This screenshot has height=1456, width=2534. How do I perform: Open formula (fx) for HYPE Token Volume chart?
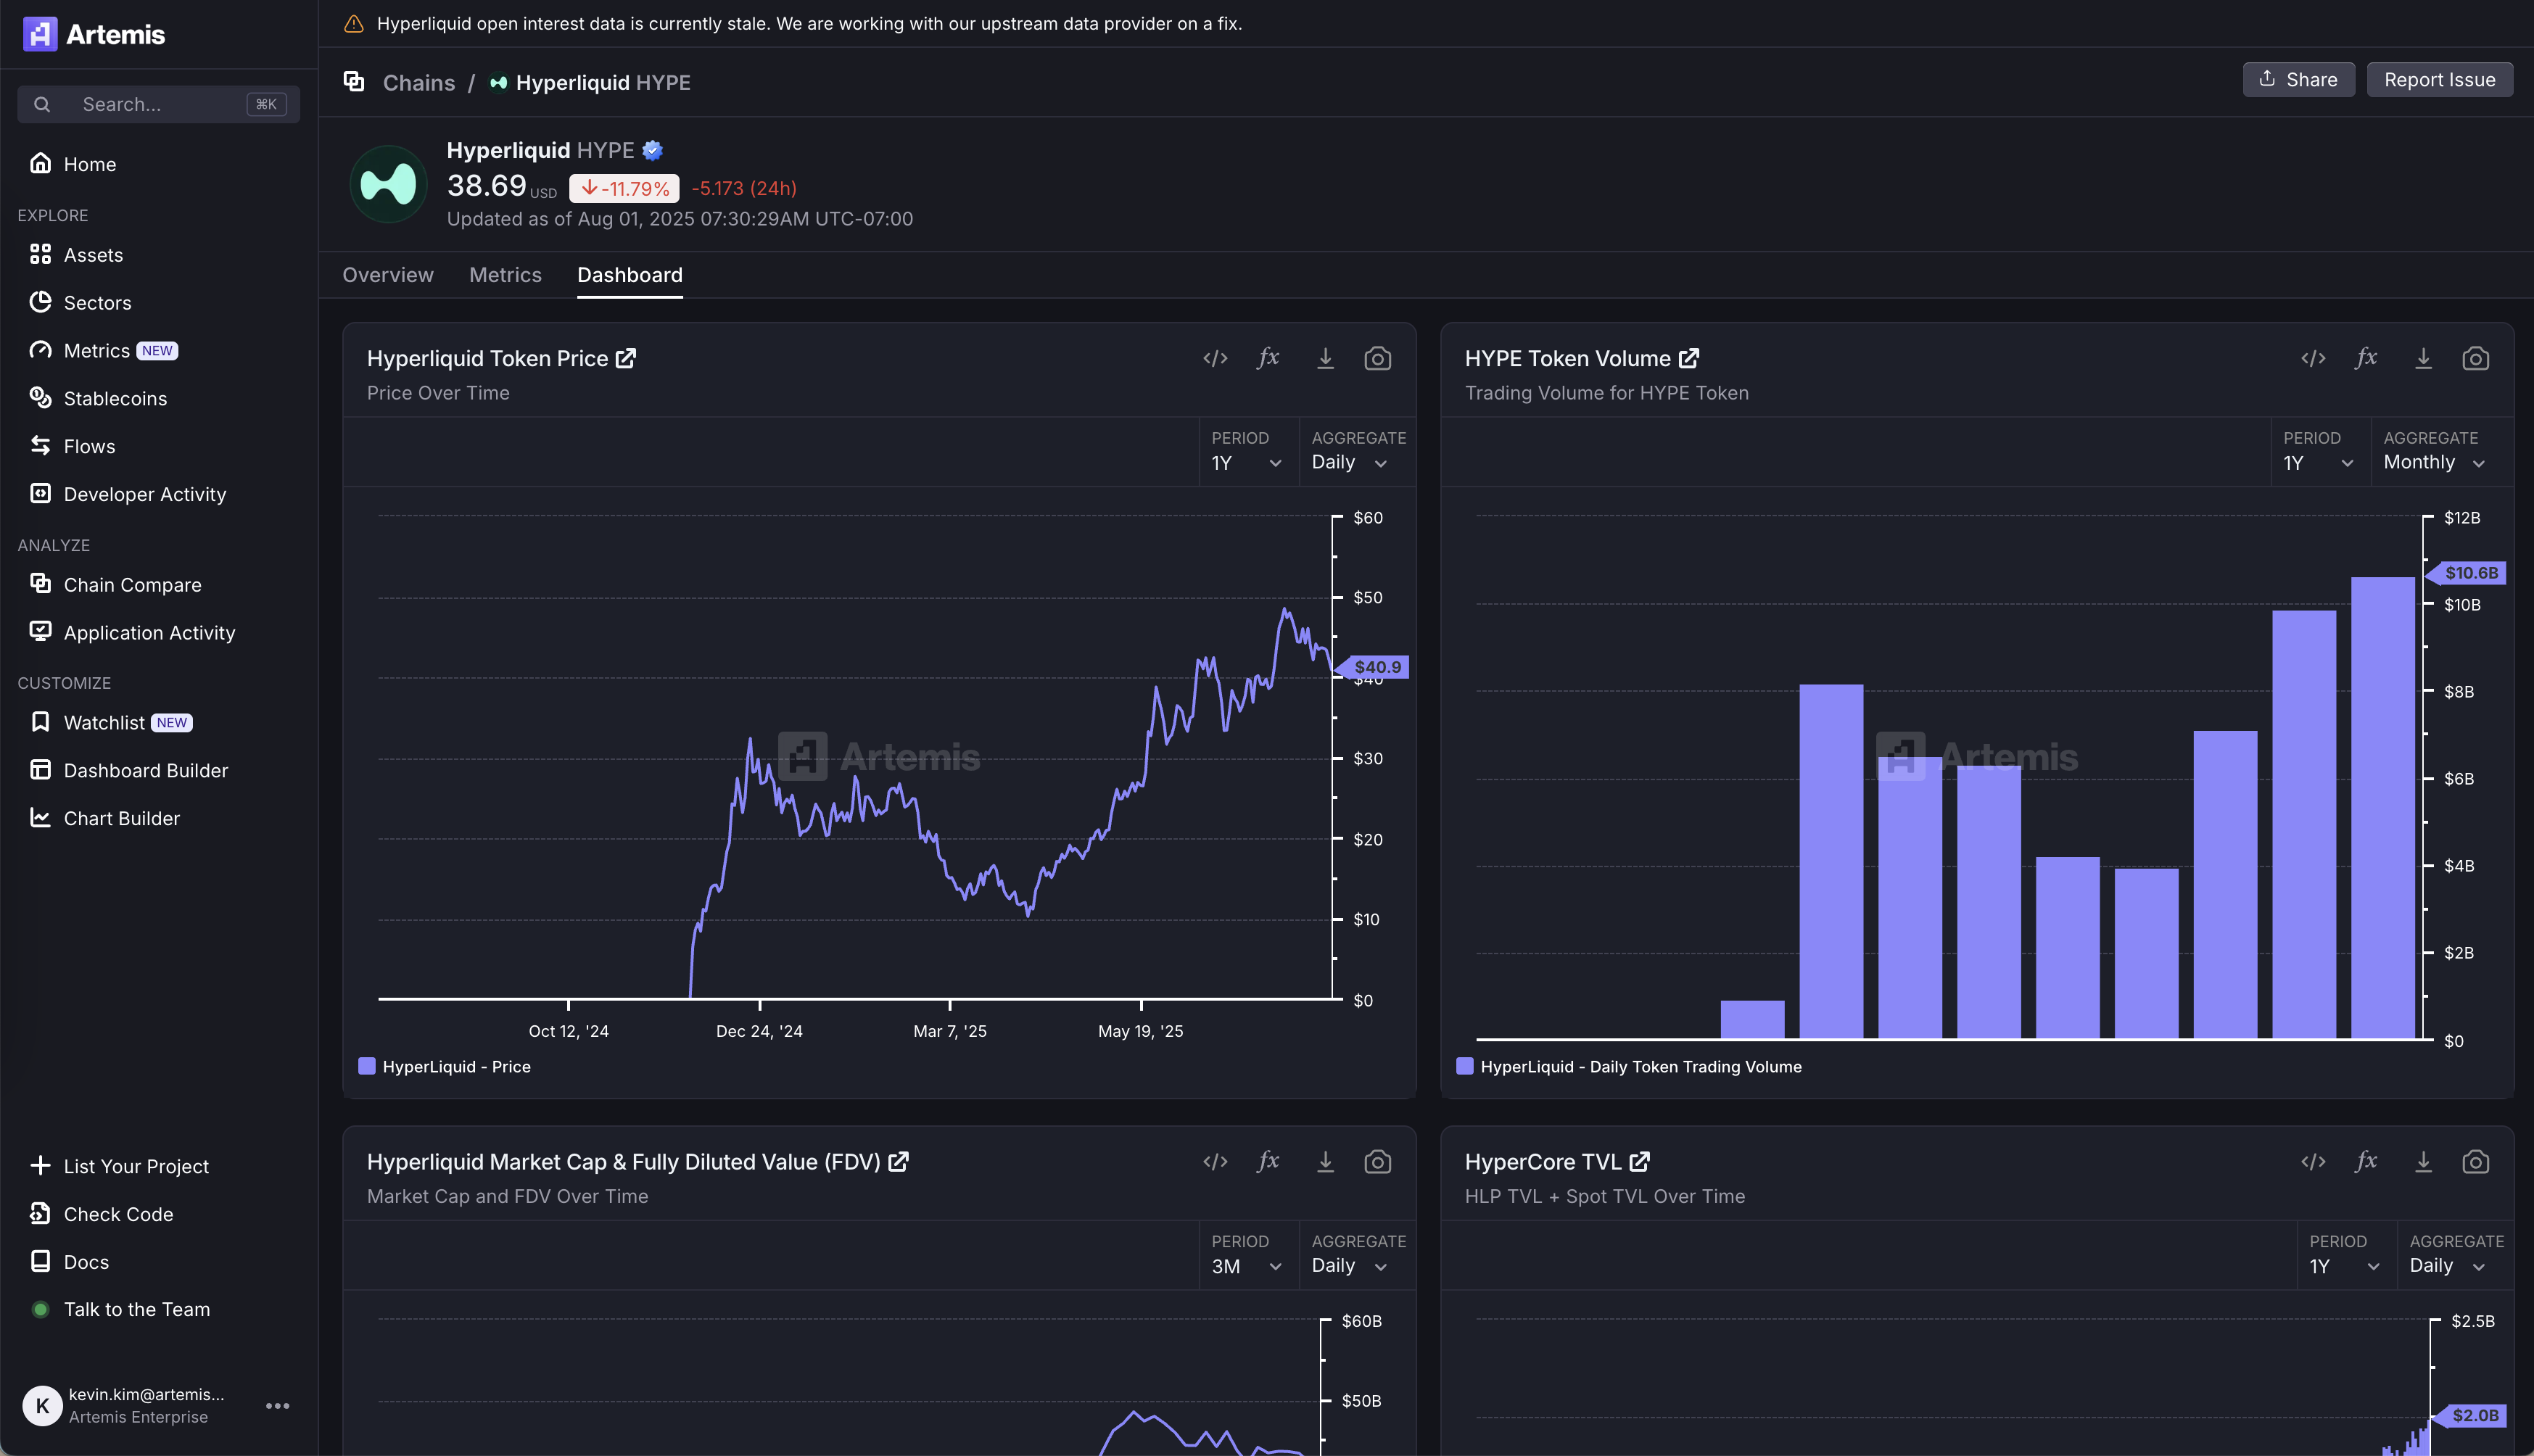point(2366,358)
